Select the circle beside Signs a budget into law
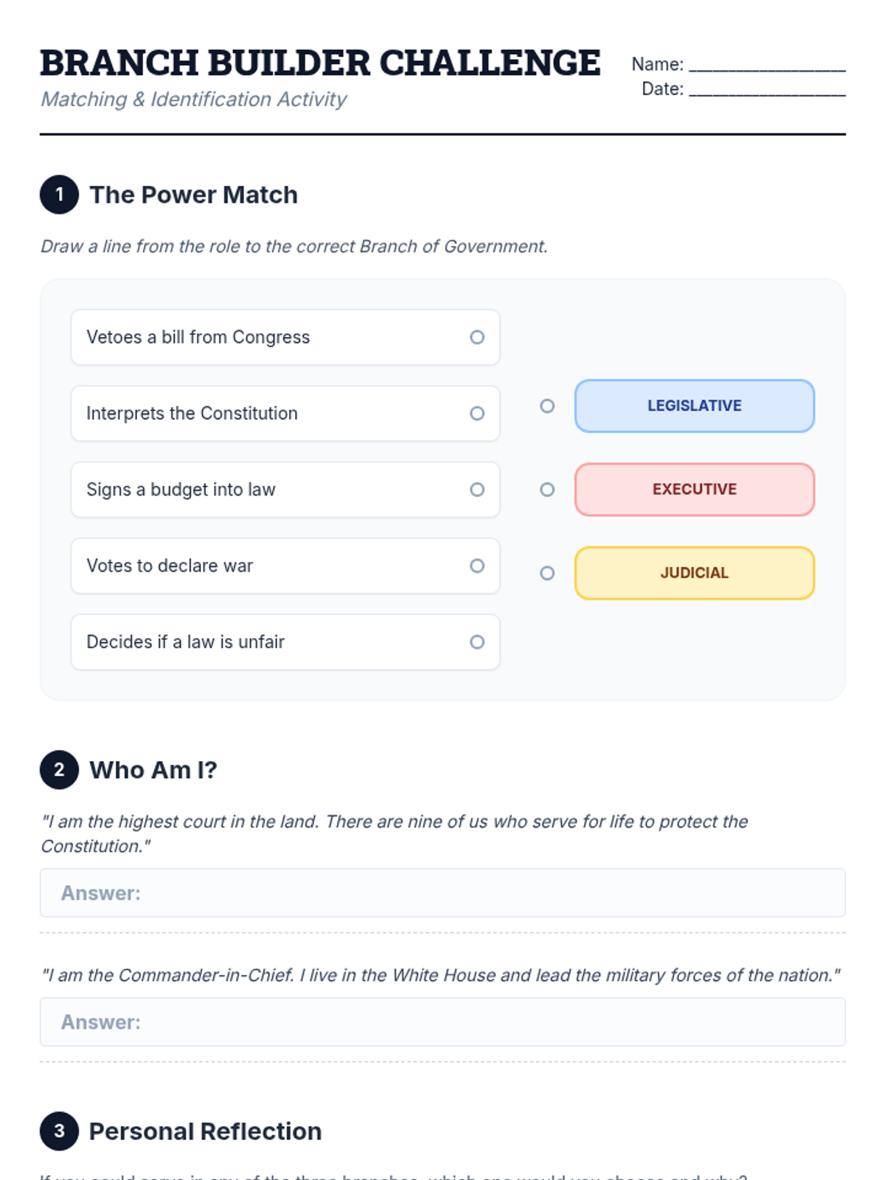The height and width of the screenshot is (1180, 885). (477, 490)
